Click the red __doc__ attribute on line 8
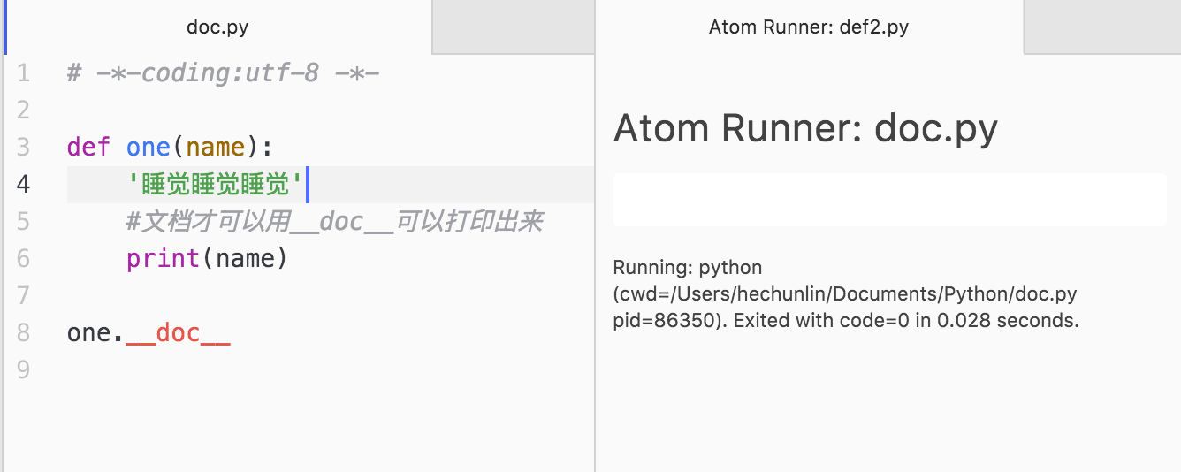Screen dimensions: 1181x472 (x=178, y=333)
